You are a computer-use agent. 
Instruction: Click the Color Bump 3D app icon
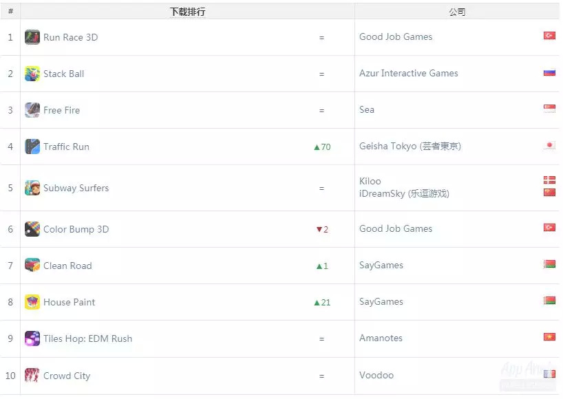32,229
